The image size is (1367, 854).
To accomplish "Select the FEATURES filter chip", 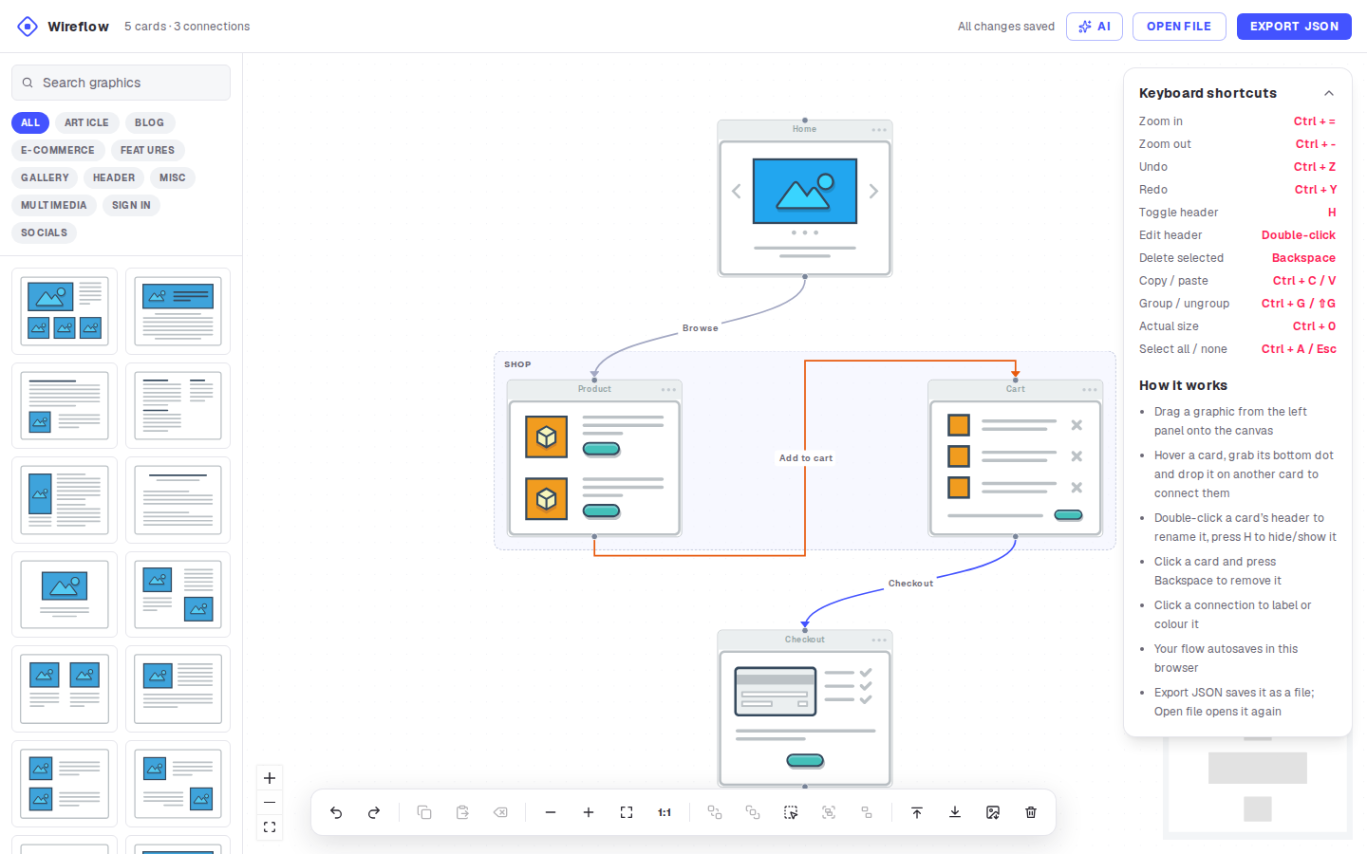I will (x=147, y=150).
